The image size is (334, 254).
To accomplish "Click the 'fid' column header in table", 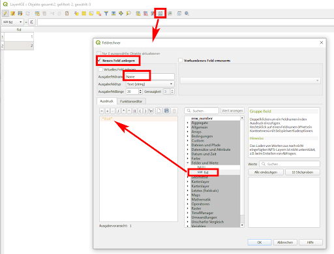I will 19,29.
